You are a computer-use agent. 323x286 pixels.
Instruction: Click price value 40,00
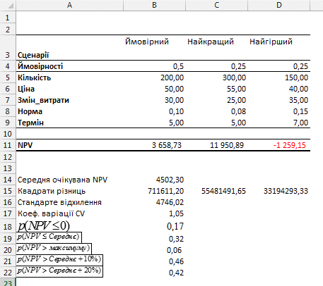pyautogui.click(x=298, y=89)
